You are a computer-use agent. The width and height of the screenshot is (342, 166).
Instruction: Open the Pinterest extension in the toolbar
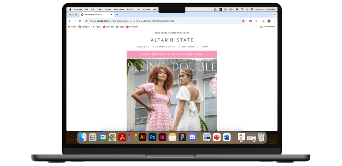pos(250,21)
